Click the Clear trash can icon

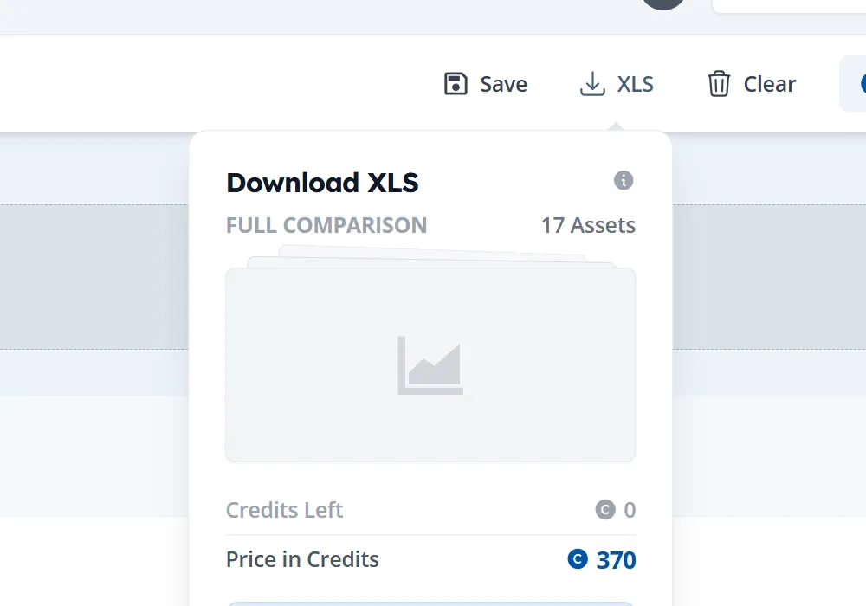coord(719,84)
